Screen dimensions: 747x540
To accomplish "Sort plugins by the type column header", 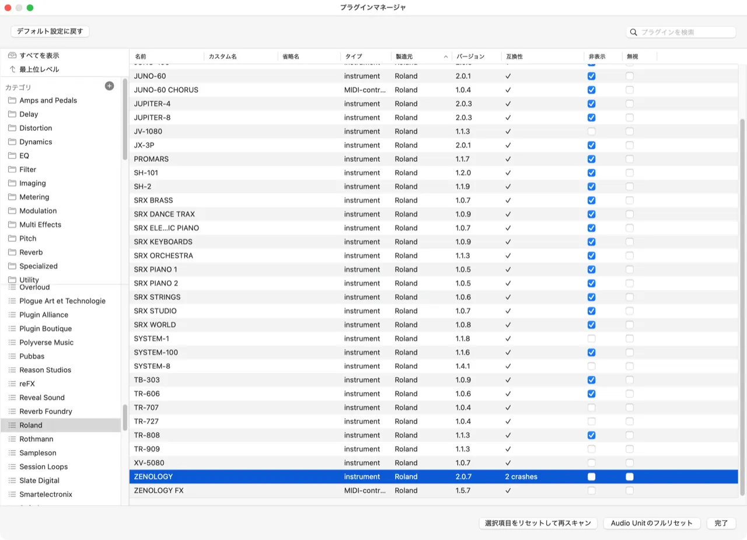I will 365,57.
